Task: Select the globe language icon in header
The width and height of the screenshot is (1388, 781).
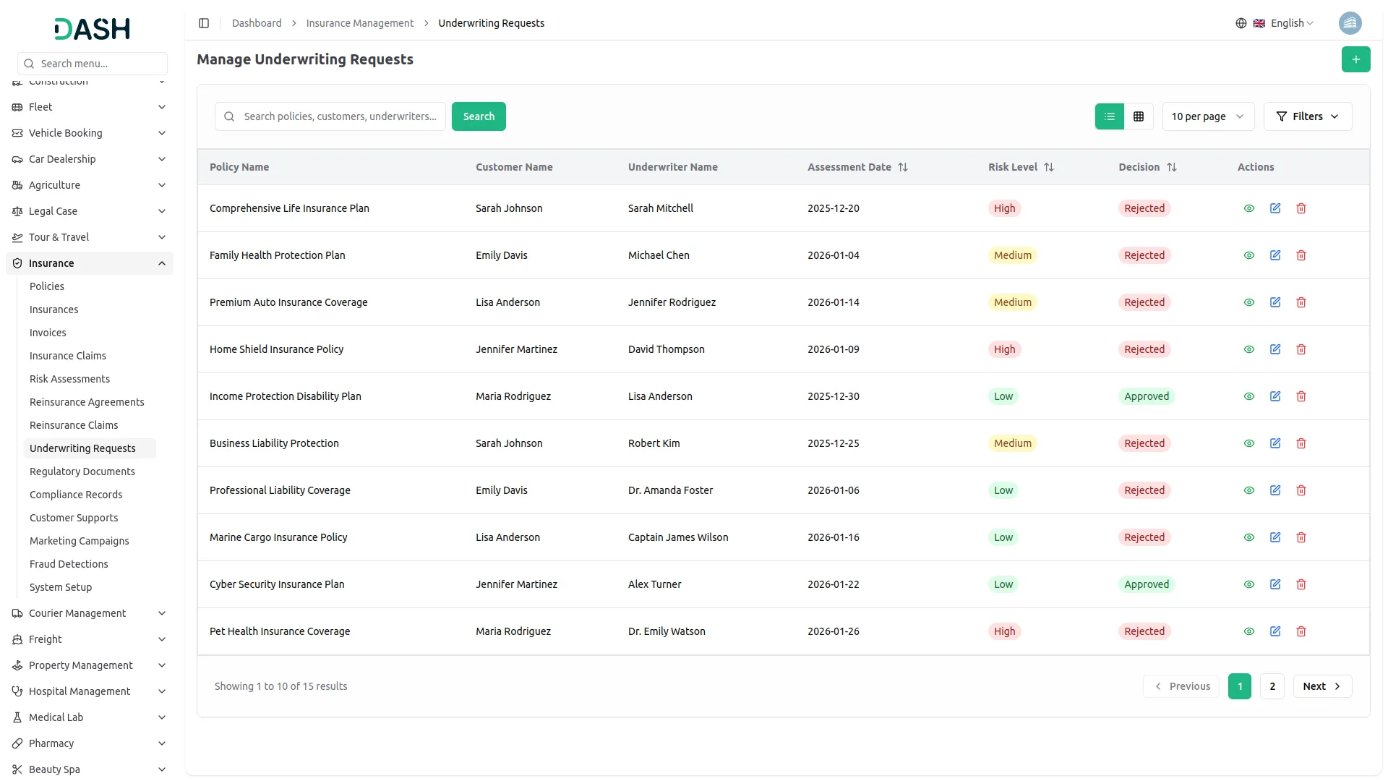Action: coord(1241,22)
